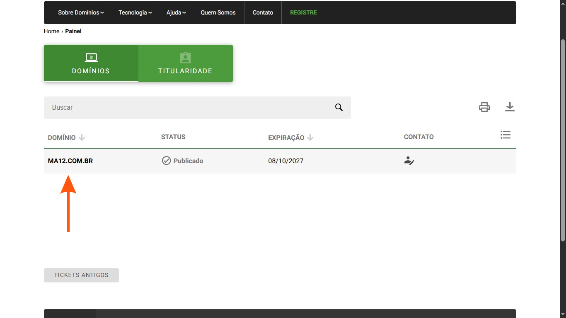Open the Contato menu item
The width and height of the screenshot is (566, 318).
click(x=263, y=13)
